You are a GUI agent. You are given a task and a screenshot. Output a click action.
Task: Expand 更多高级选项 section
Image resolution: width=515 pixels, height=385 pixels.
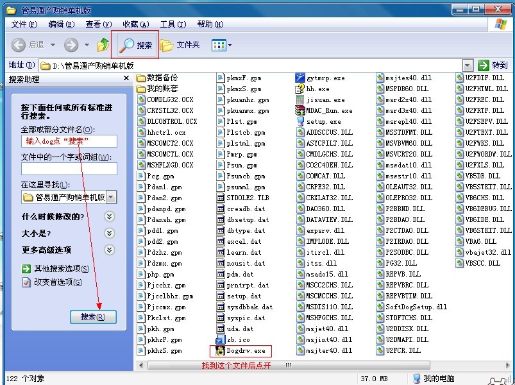pyautogui.click(x=110, y=250)
